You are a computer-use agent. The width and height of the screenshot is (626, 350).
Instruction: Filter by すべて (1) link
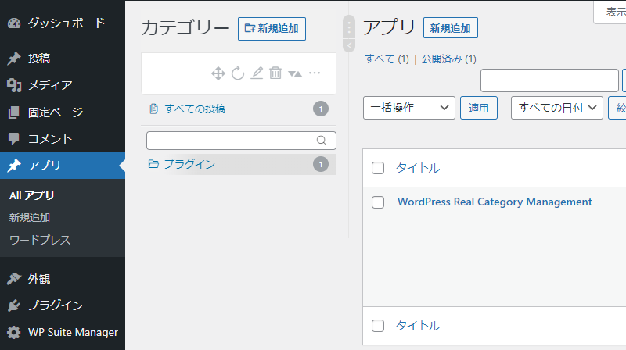point(387,59)
